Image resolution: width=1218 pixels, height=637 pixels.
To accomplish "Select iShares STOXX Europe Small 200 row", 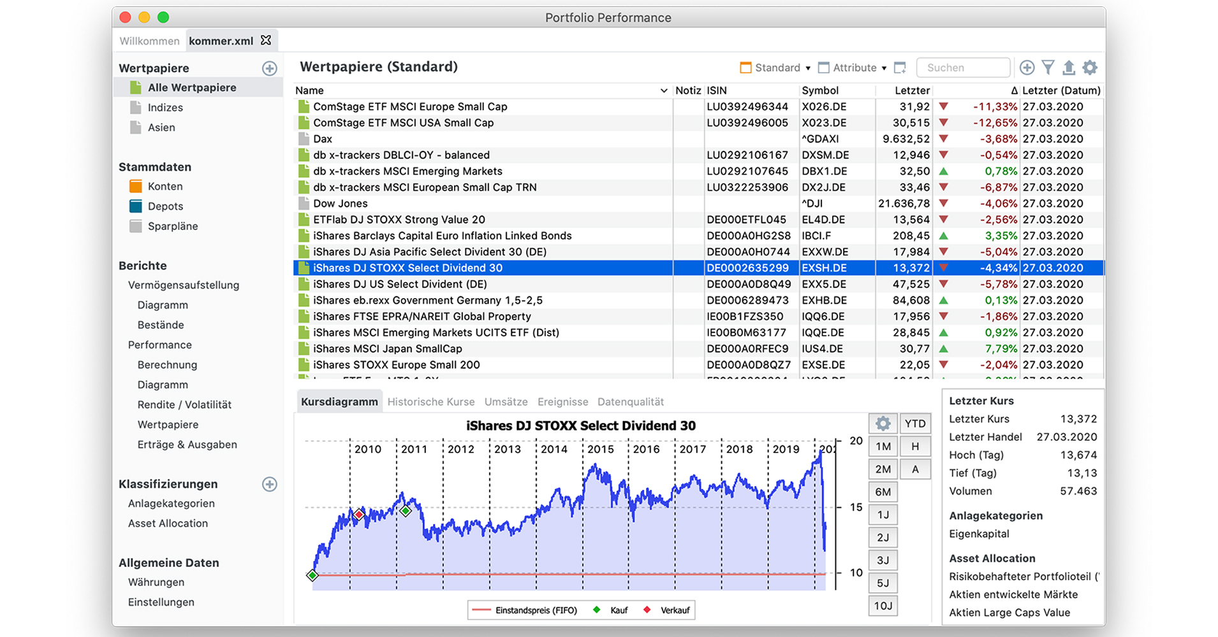I will 698,365.
